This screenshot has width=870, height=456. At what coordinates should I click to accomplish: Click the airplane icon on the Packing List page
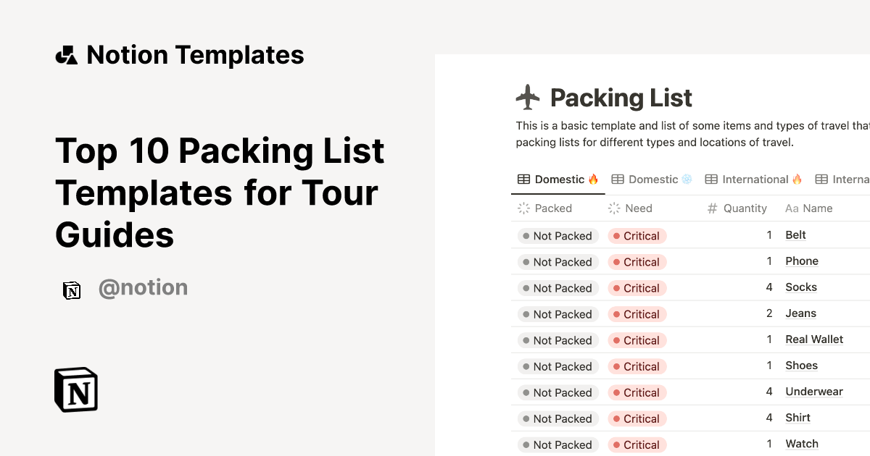click(x=528, y=96)
